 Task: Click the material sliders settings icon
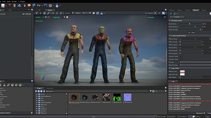[175, 14]
